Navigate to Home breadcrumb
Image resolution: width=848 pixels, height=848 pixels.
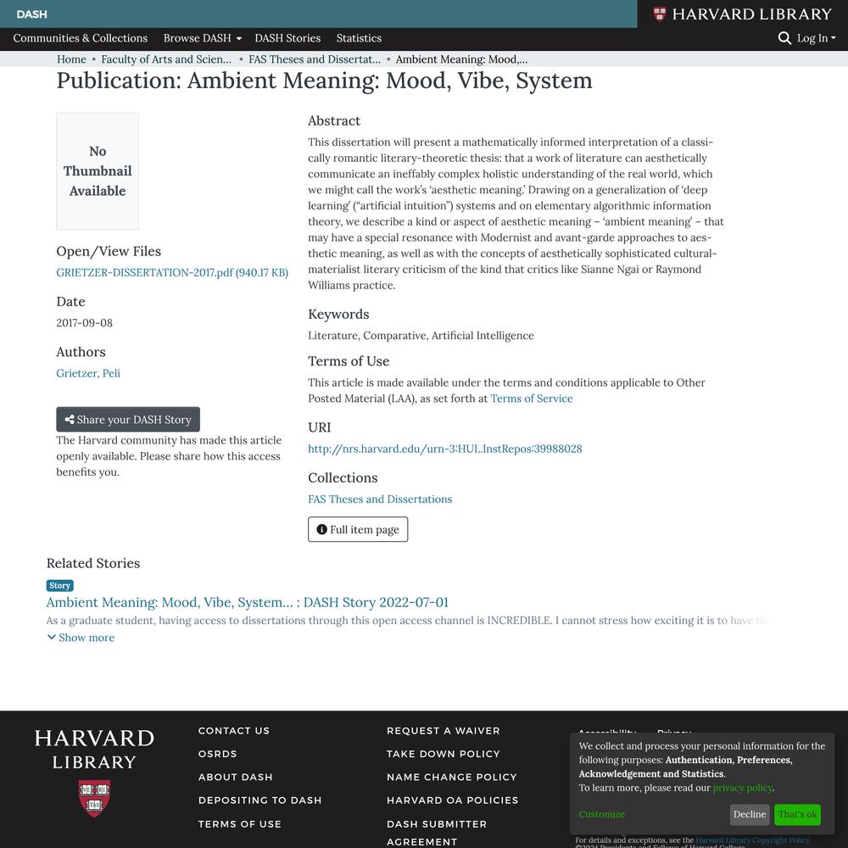pyautogui.click(x=71, y=59)
